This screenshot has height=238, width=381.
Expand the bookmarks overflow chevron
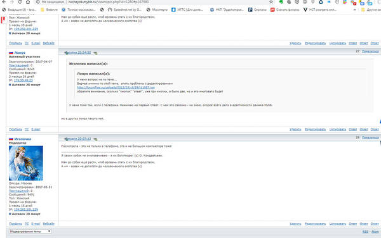(354, 9)
